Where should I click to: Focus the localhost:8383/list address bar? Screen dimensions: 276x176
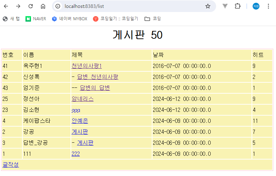134,6
